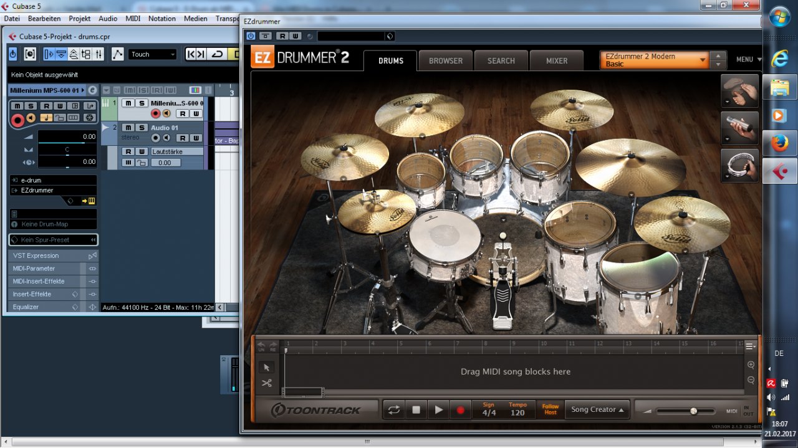Screen dimensions: 798x448
Task: Open the Projekt menu
Action: [x=80, y=19]
